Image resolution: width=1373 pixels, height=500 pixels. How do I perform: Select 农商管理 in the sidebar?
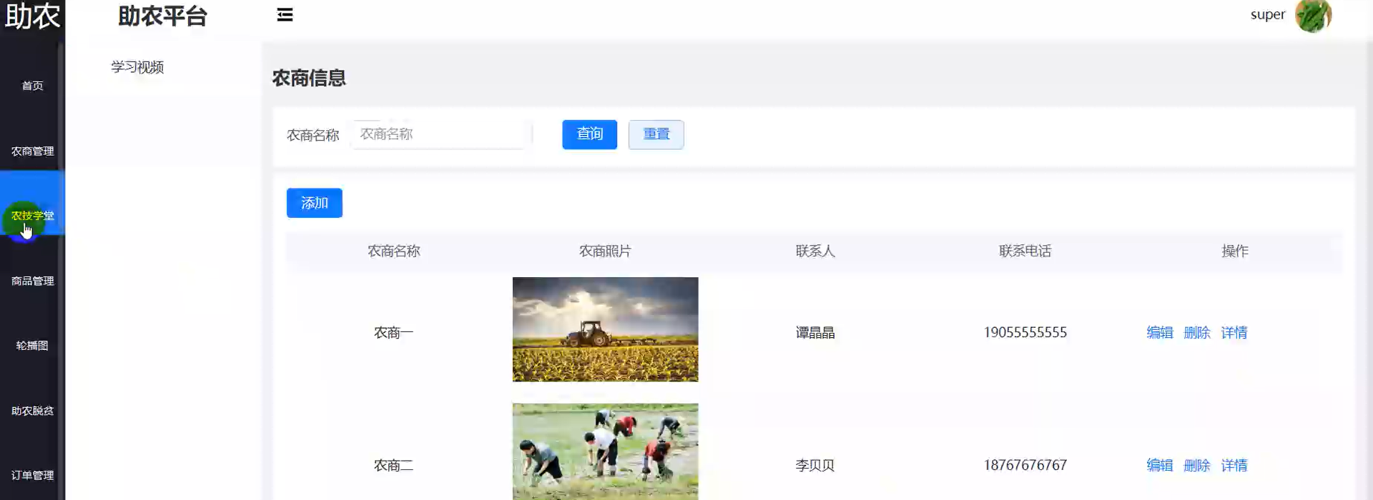(32, 151)
